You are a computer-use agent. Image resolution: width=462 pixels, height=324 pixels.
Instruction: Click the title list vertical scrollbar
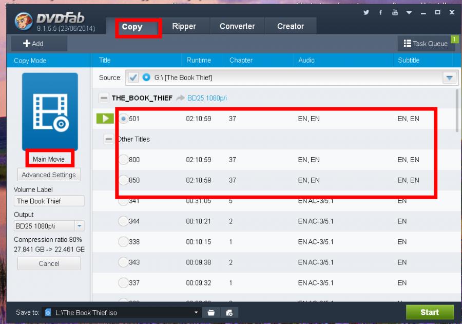(x=456, y=111)
